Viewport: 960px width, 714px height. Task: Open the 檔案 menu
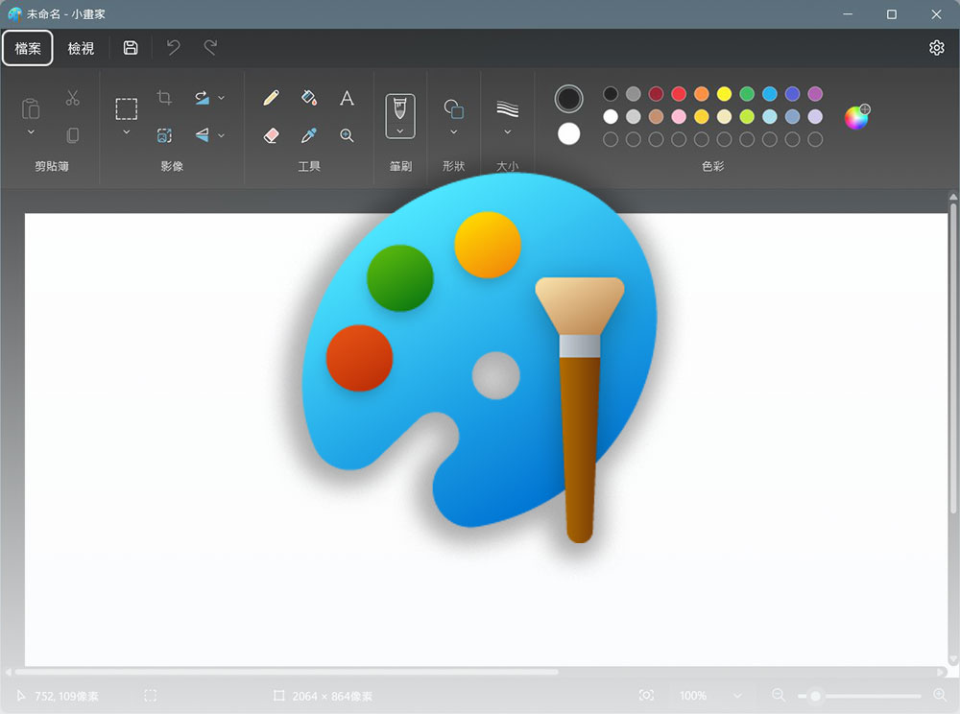point(28,48)
